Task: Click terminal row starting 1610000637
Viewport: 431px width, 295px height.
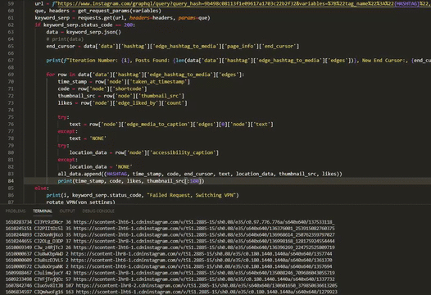Action: click(x=169, y=253)
